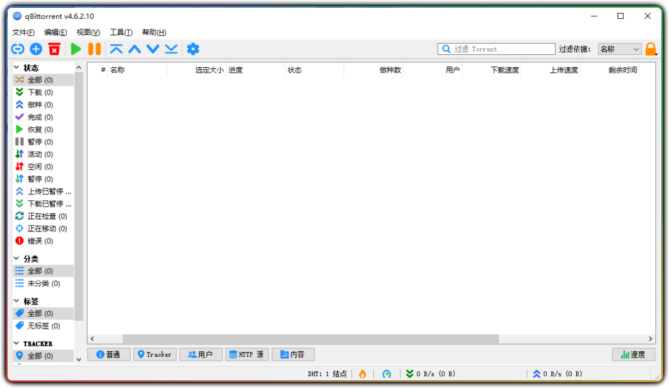Collapse the 状态 section
Image resolution: width=669 pixels, height=388 pixels.
point(16,67)
